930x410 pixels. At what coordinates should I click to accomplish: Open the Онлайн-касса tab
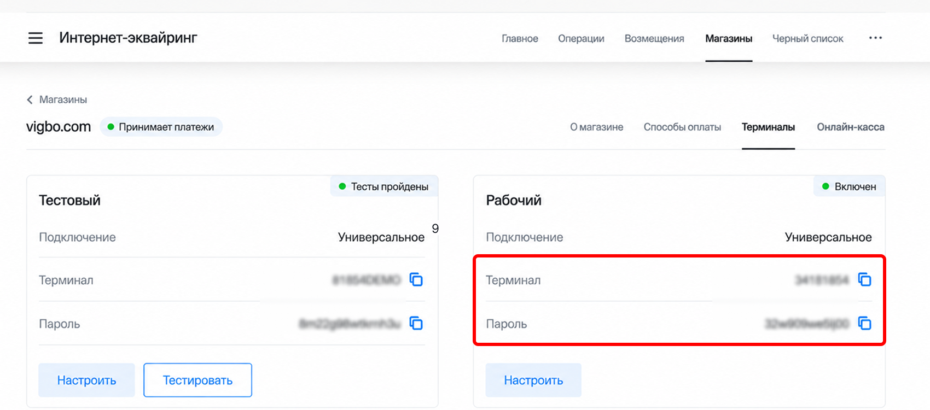point(851,127)
